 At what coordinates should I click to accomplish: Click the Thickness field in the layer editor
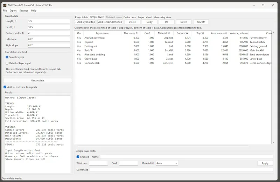[x=98, y=163]
